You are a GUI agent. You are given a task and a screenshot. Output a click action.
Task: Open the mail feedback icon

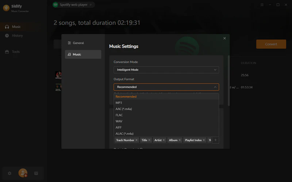(36, 173)
